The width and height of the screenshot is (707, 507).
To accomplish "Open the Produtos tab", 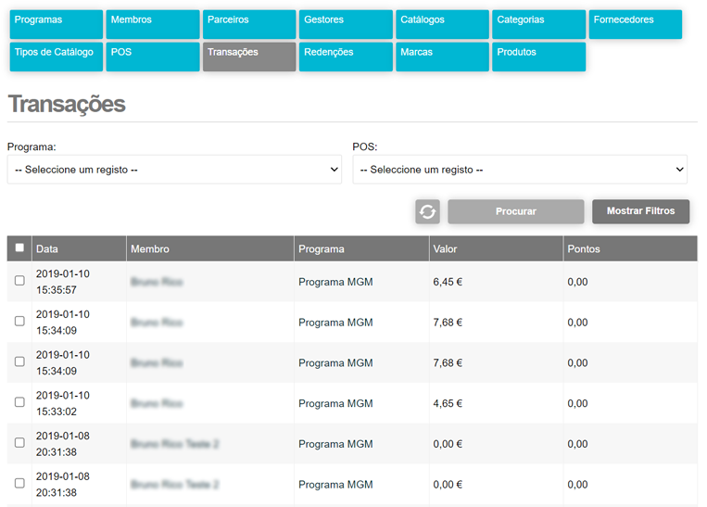I will pos(538,57).
